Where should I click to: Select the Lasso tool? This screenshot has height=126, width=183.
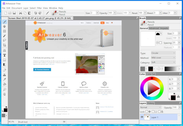pyautogui.click(x=4, y=40)
